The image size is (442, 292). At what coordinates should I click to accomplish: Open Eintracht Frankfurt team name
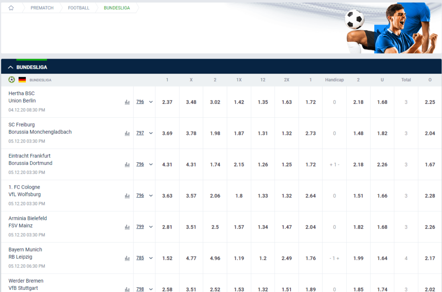(29, 155)
